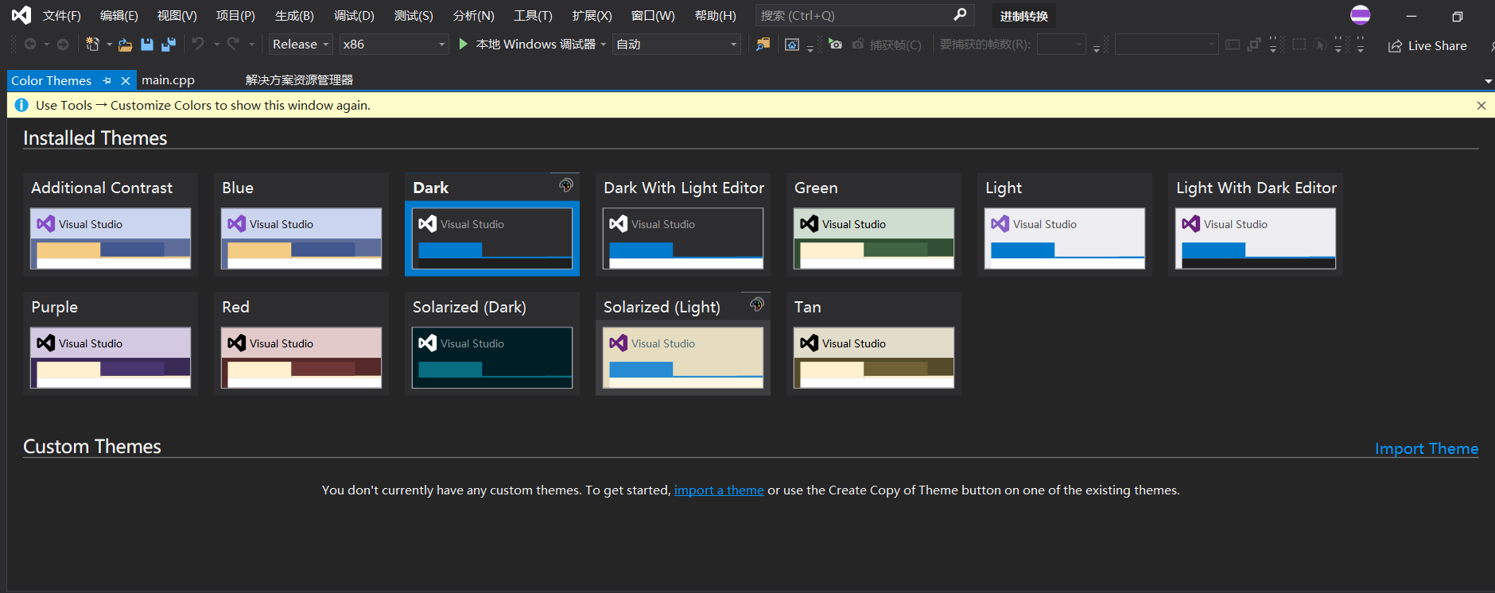
Task: Dismiss the yellow info bar
Action: 1481,105
